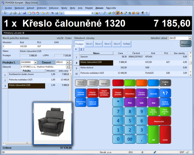
Task: Click the percent sign toolbar icon
Action: click(x=53, y=13)
